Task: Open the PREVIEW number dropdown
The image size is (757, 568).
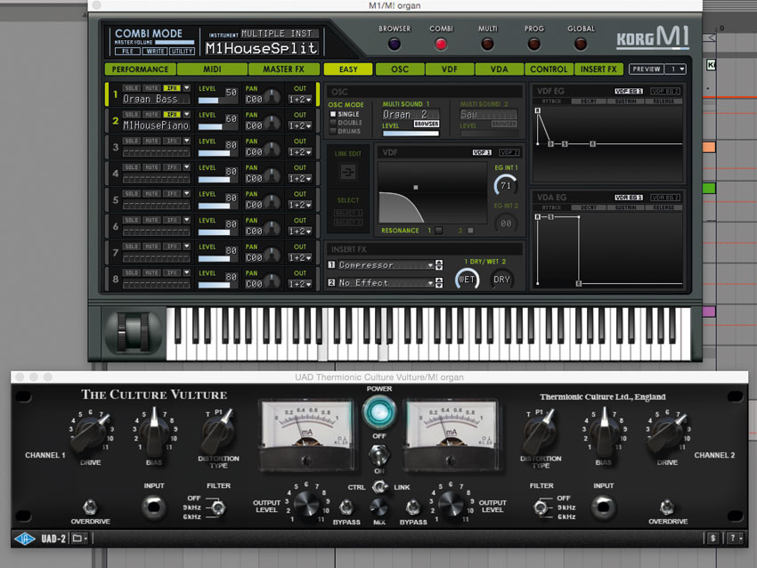Action: 675,69
